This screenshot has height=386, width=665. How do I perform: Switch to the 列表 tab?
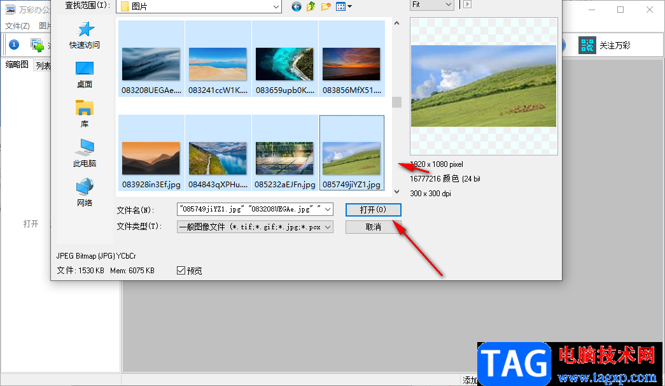(43, 66)
